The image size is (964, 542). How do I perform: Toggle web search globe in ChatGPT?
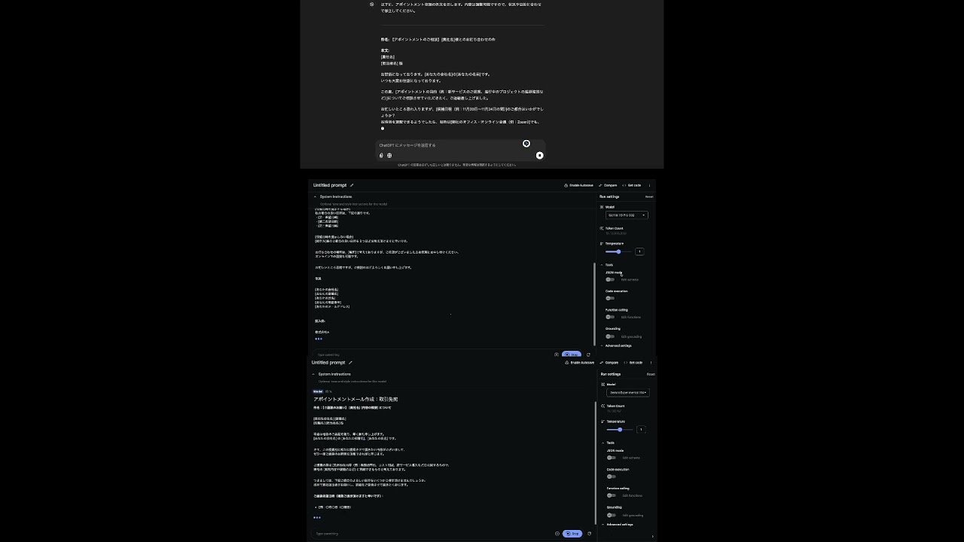click(389, 155)
